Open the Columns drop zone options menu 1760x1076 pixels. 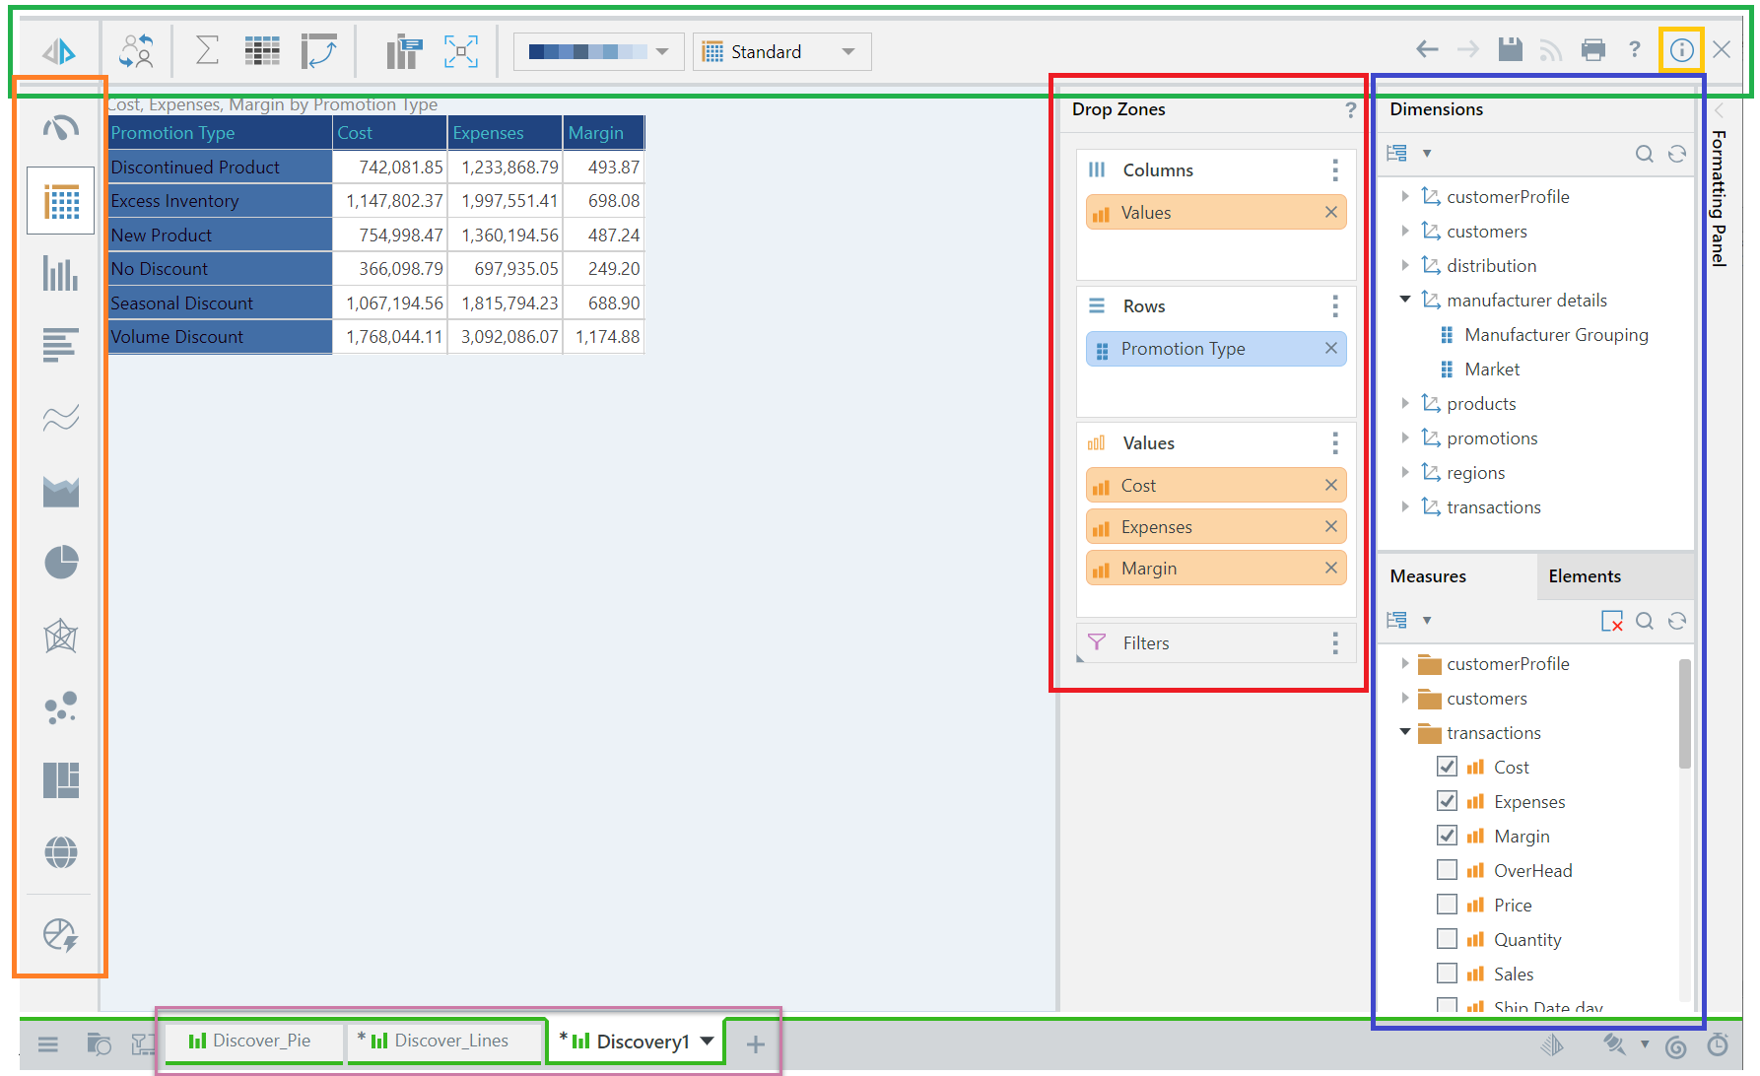(x=1335, y=170)
